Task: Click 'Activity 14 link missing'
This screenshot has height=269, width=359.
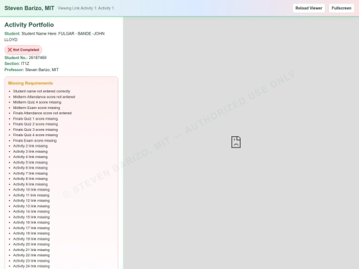Action: pyautogui.click(x=31, y=212)
